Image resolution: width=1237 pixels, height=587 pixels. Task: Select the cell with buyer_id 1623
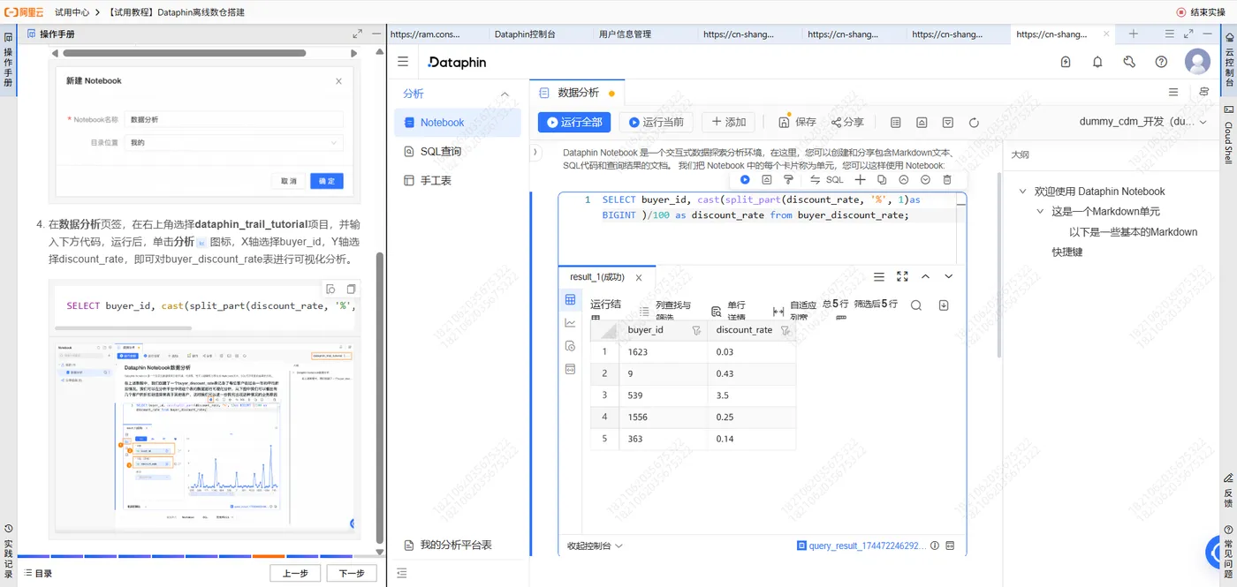tap(663, 352)
